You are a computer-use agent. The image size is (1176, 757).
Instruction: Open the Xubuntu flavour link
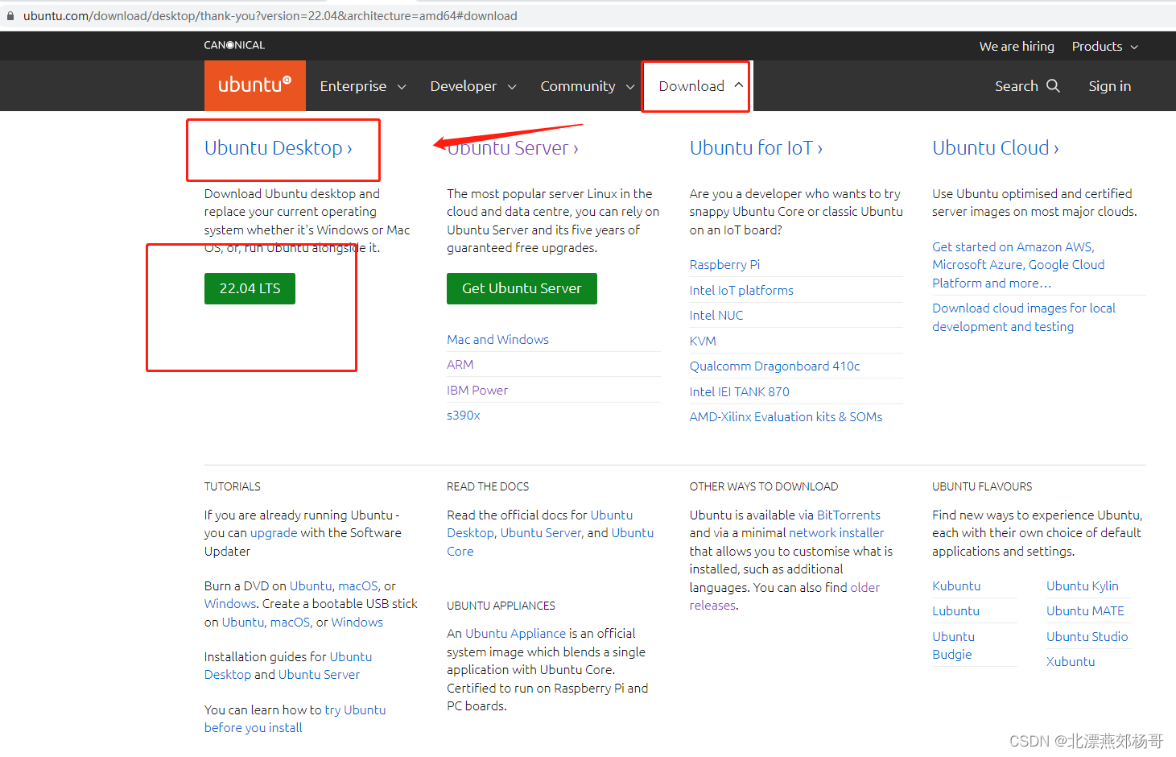point(1071,662)
